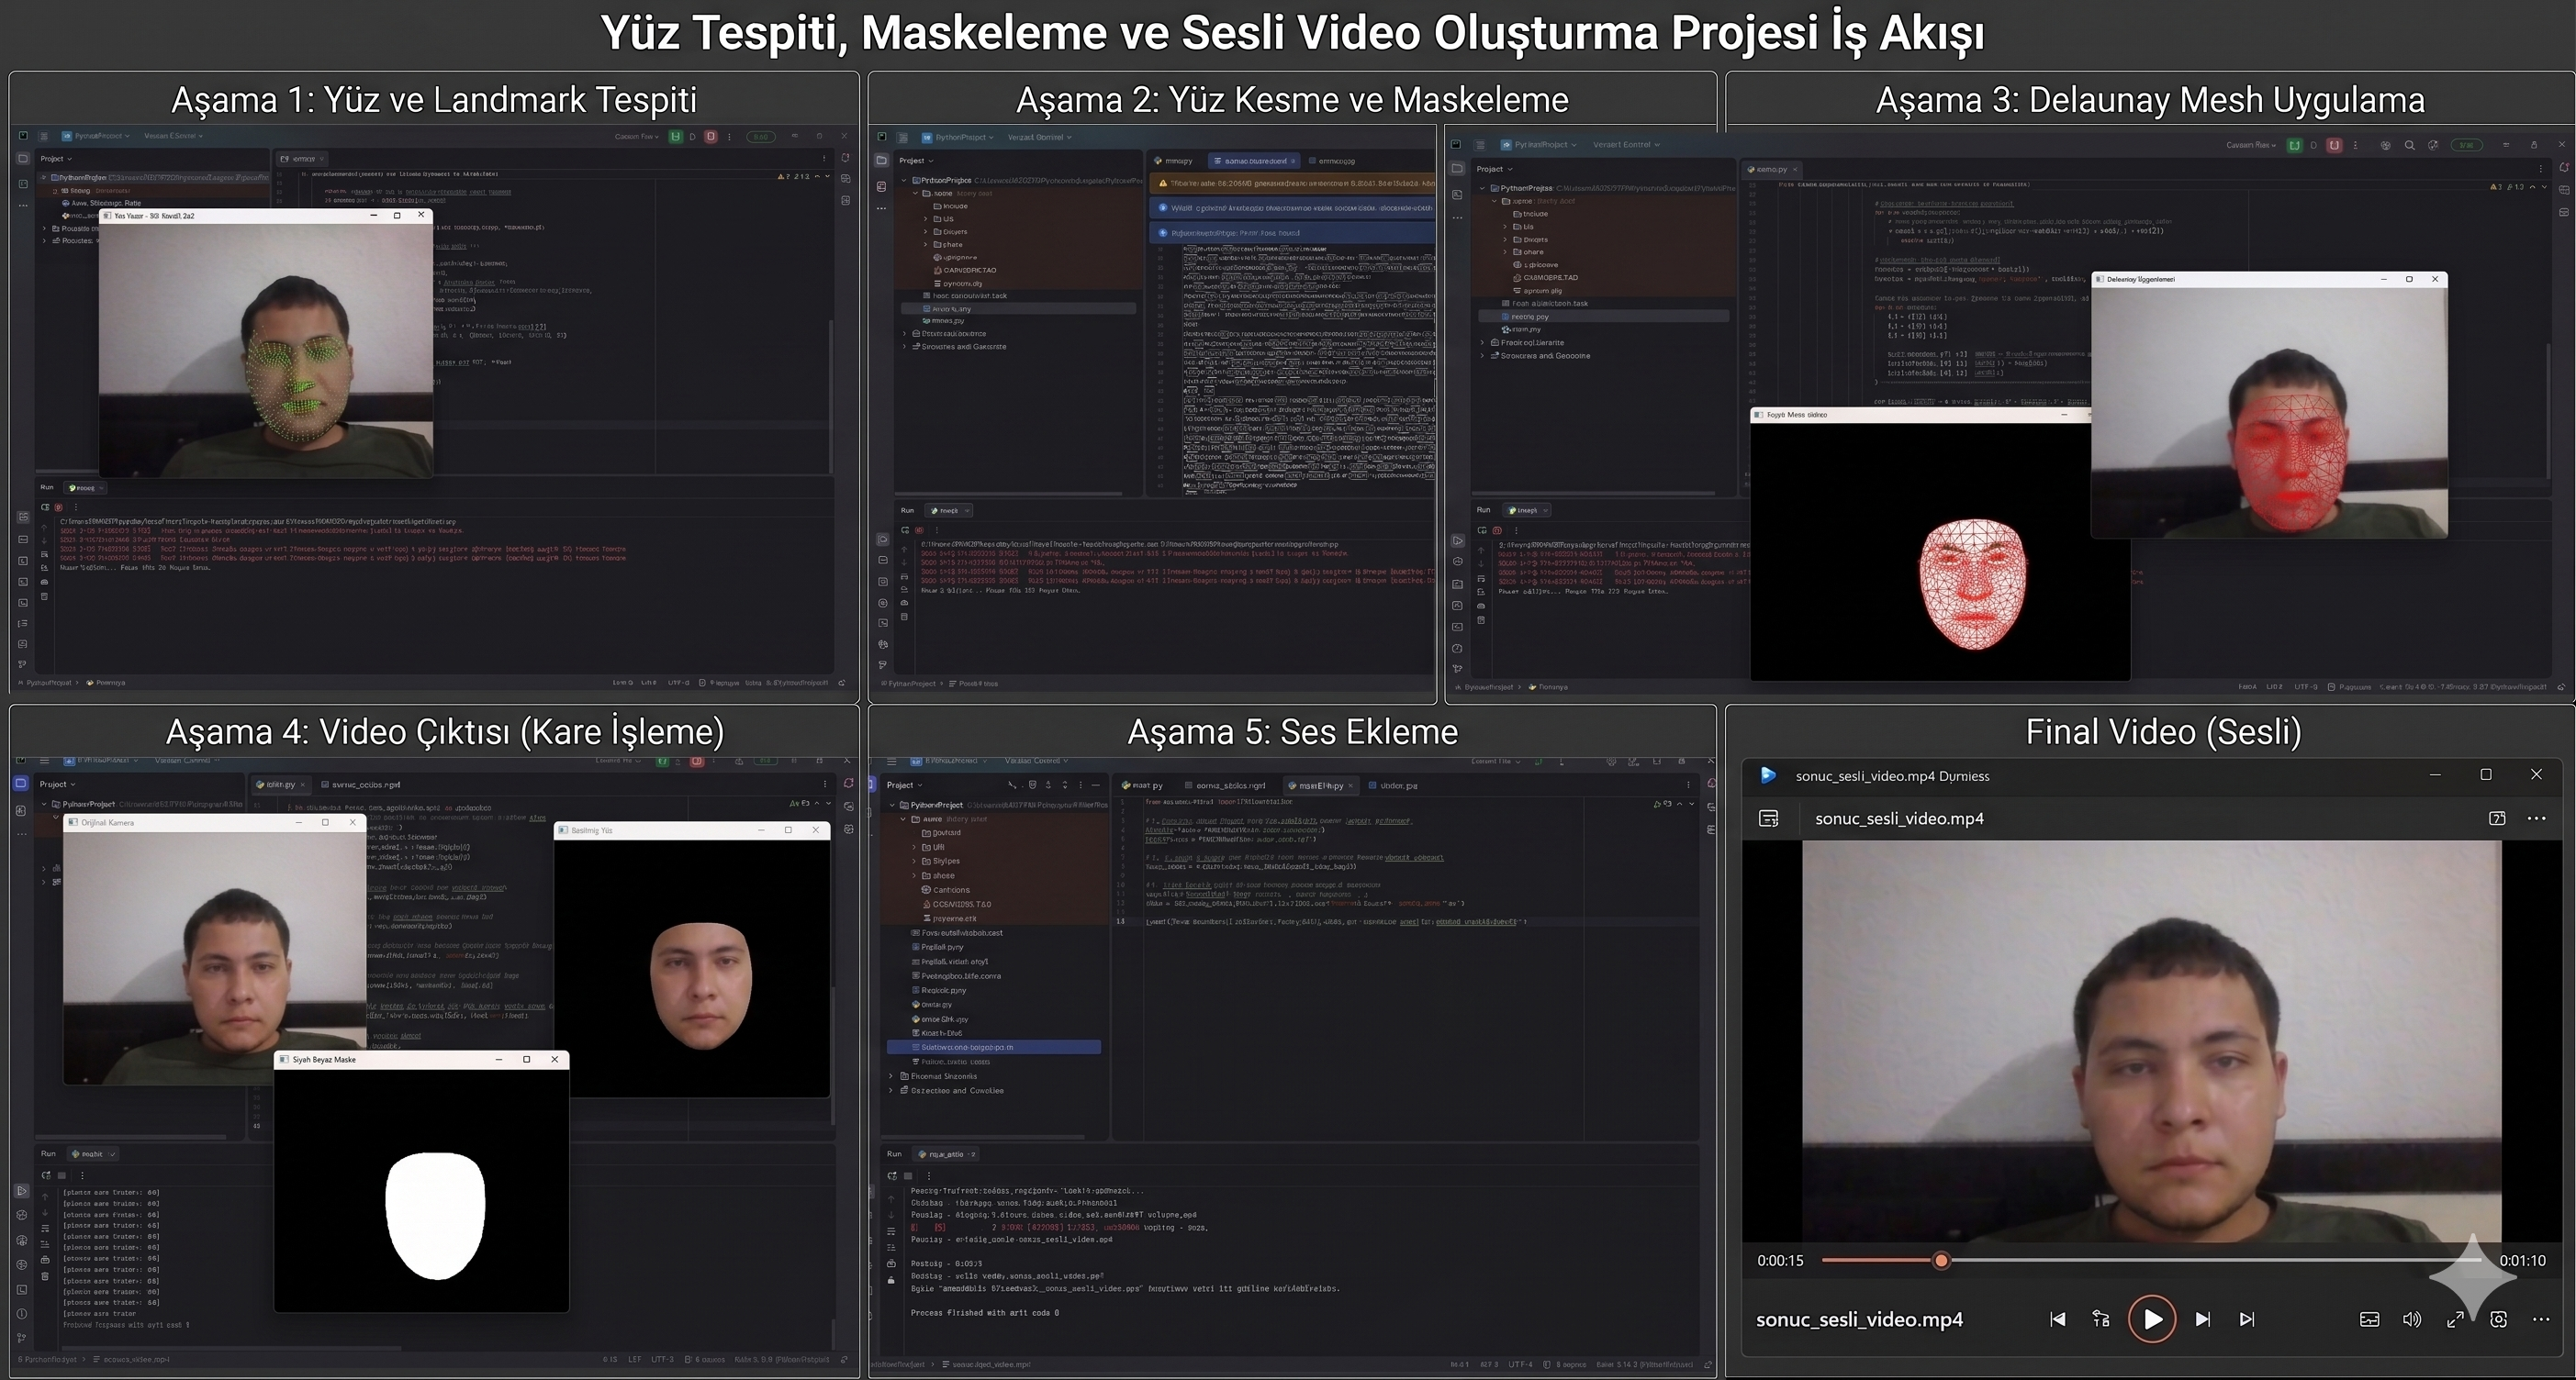The height and width of the screenshot is (1380, 2576).
Task: Click previous-track button in Final Video player
Action: (x=2057, y=1319)
